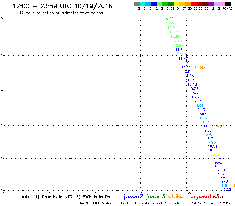Click the blue 11.31 reading

[180, 50]
